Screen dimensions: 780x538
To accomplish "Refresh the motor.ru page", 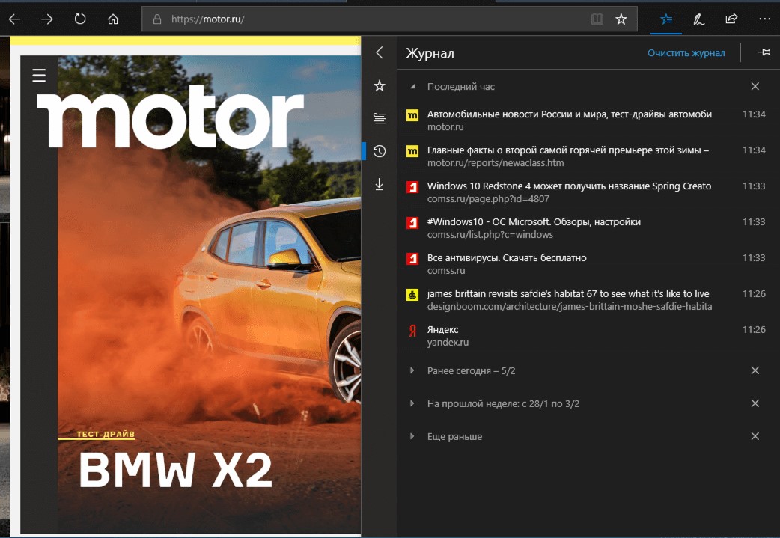I will click(80, 19).
